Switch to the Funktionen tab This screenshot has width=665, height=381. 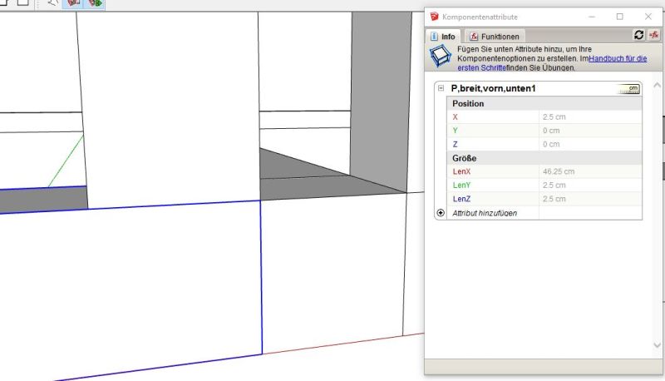click(x=495, y=37)
